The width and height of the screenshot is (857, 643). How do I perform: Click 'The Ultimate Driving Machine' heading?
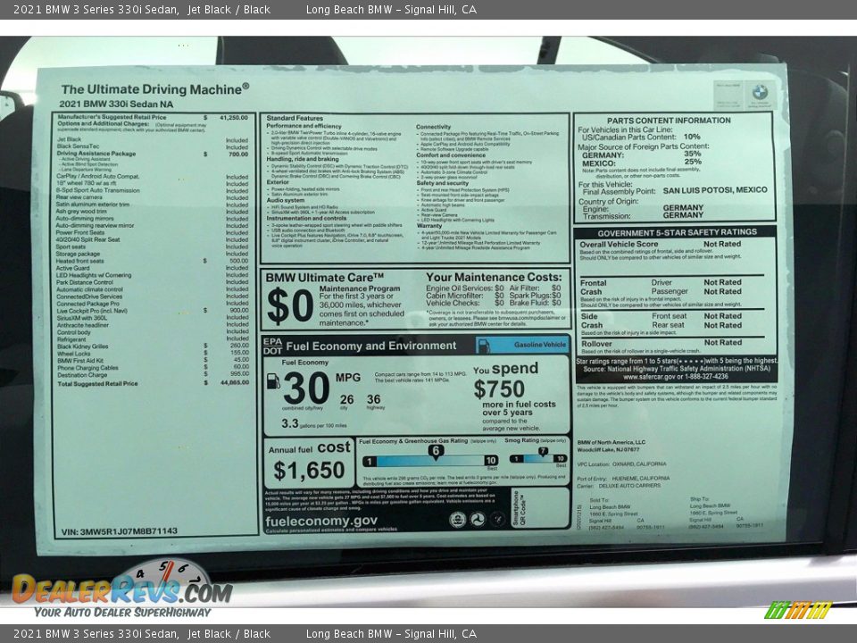155,89
